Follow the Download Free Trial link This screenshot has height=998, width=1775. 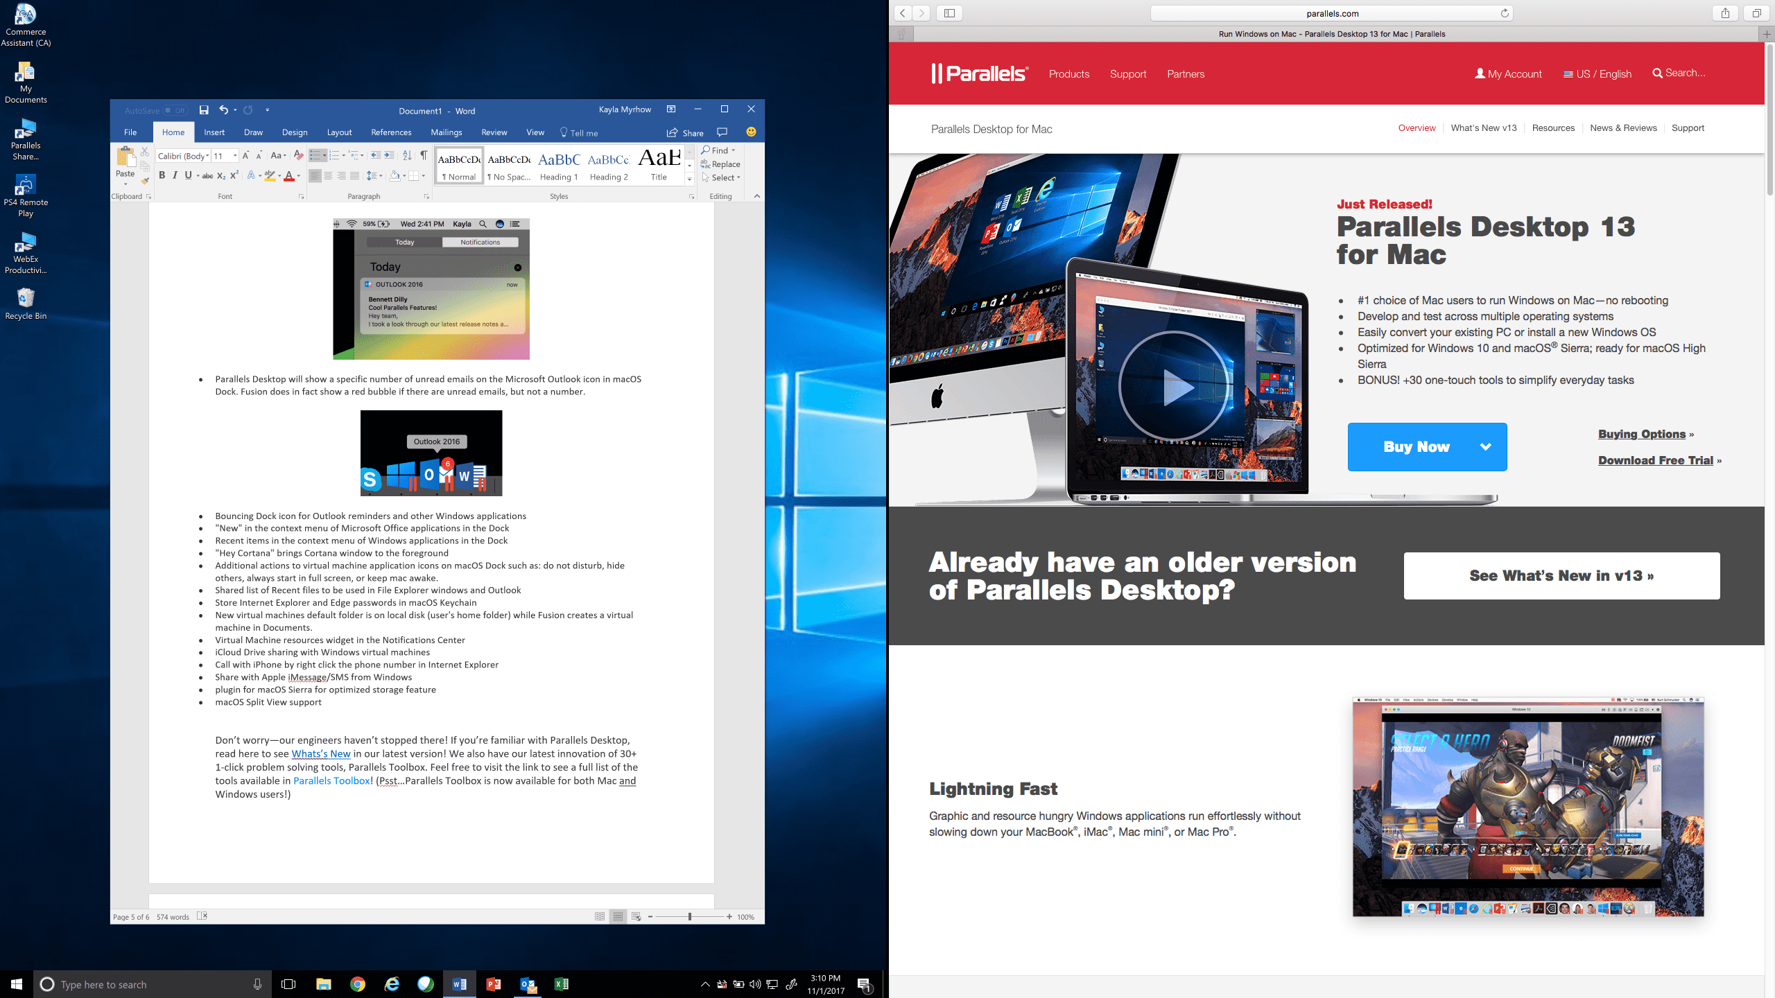1656,460
